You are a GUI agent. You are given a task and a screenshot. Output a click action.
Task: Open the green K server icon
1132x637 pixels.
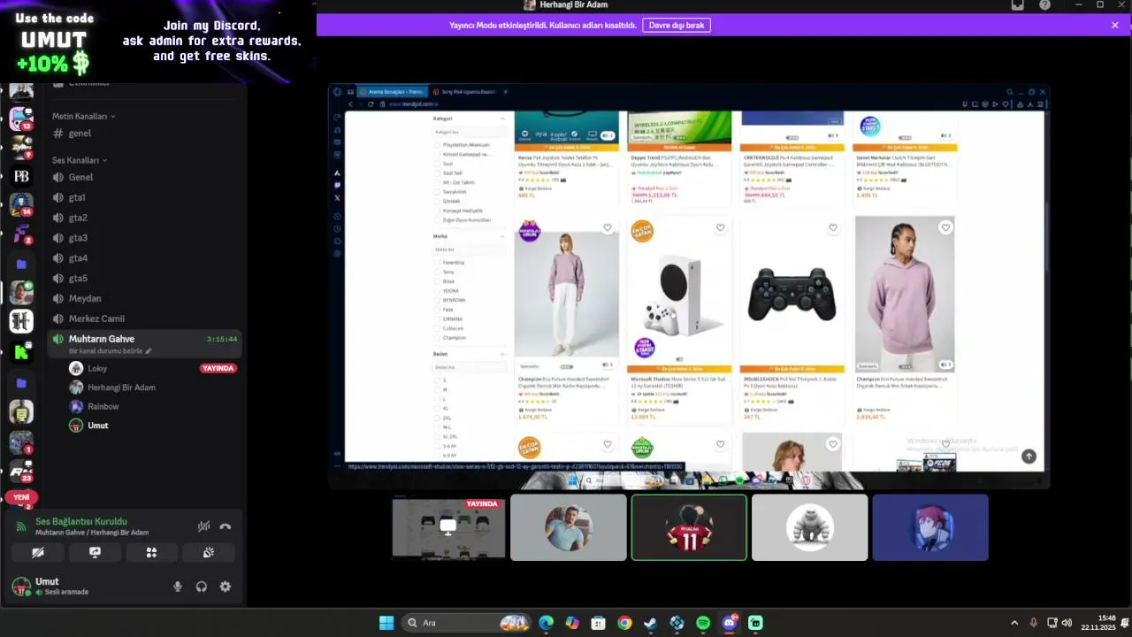21,351
